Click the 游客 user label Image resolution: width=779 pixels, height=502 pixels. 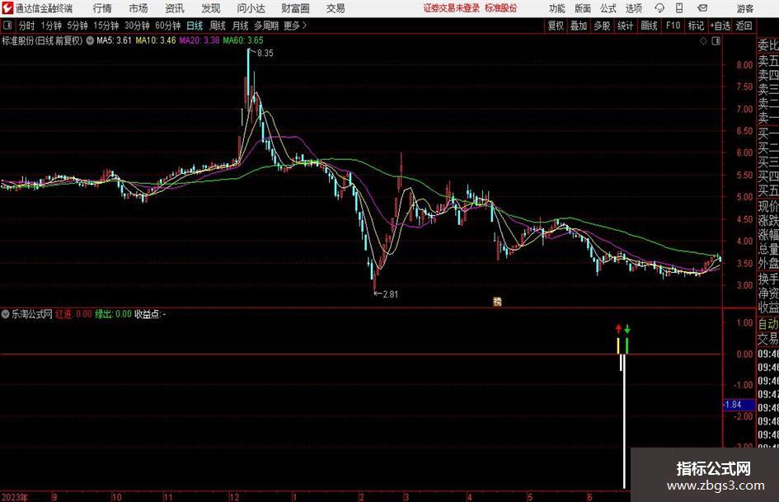click(744, 8)
